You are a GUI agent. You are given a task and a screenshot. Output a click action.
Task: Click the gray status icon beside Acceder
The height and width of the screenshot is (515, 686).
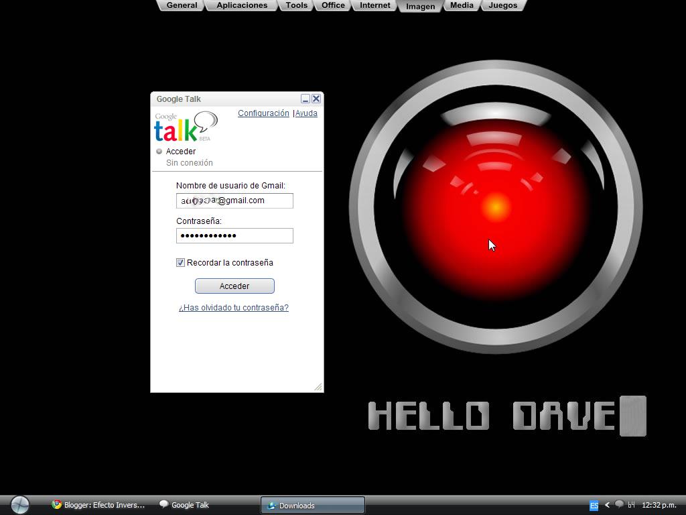(x=159, y=151)
